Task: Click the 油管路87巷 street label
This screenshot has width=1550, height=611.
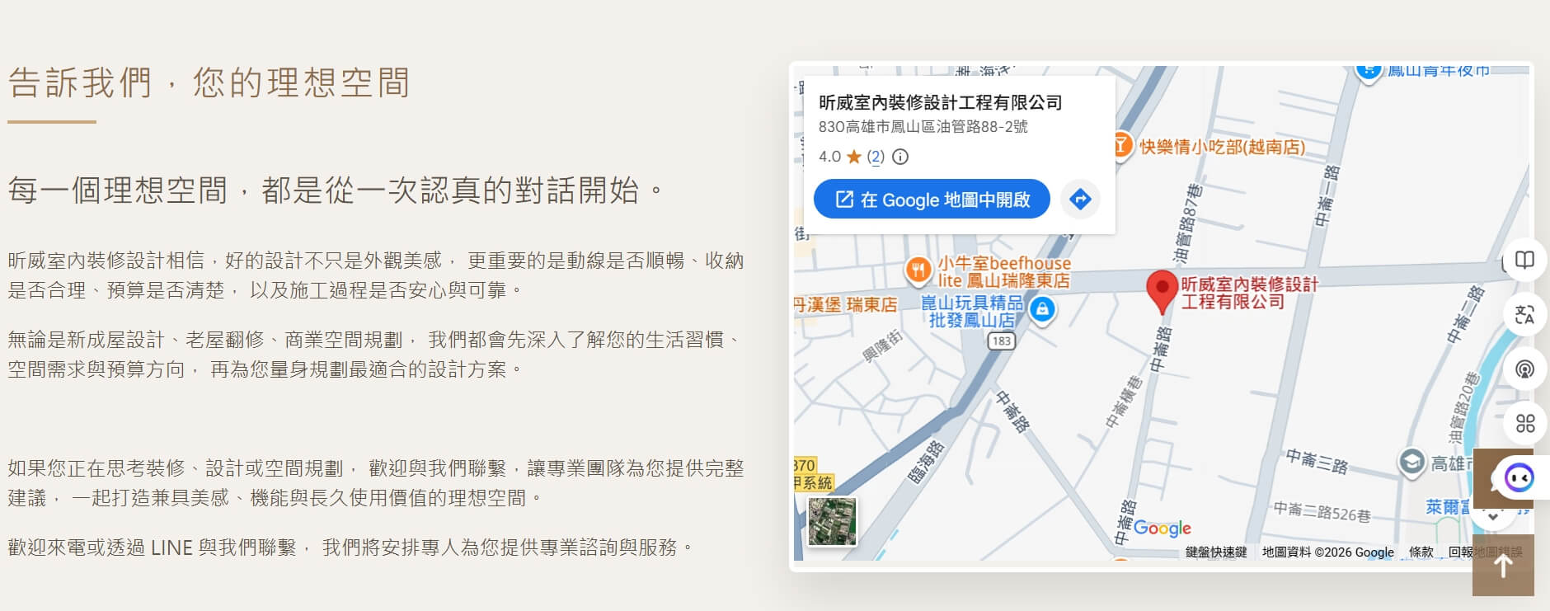Action: point(1188,223)
